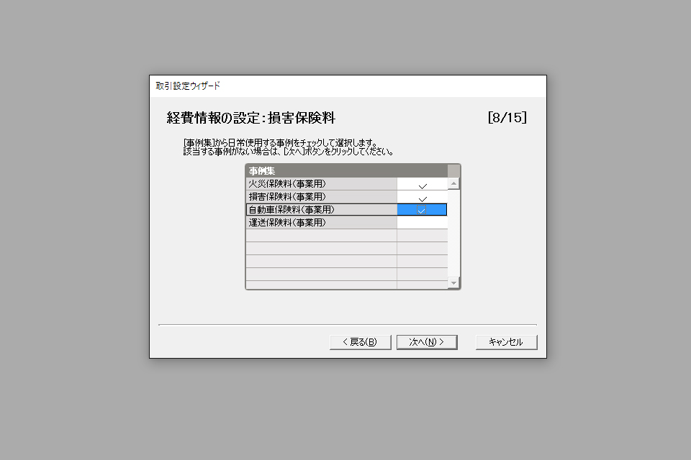Toggle 自動車保険料(事業用) checkbox
691x460 pixels.
(x=423, y=210)
